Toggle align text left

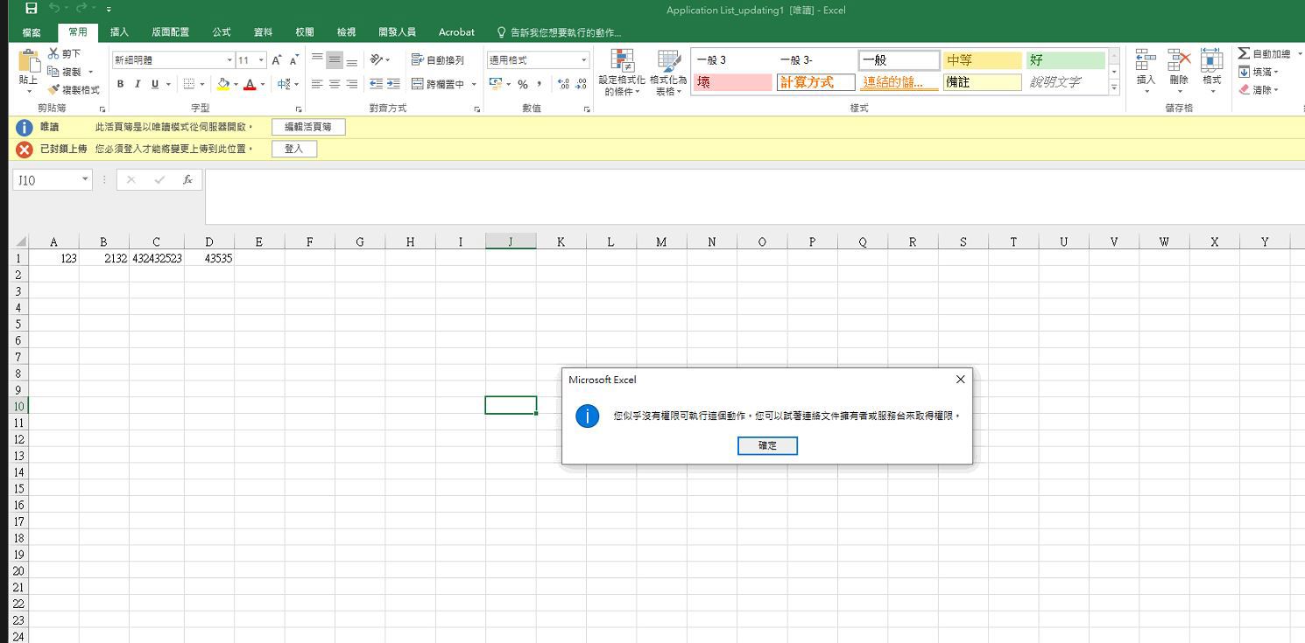click(x=317, y=85)
